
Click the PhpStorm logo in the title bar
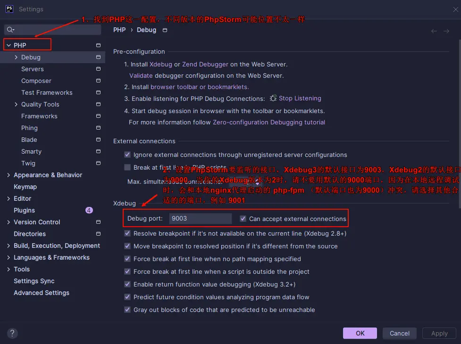click(9, 9)
